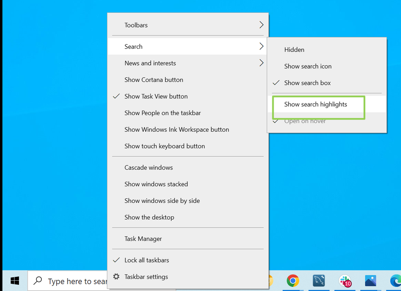Screen dimensions: 401x291
Task: Enable Show search highlights
Action: (315, 104)
